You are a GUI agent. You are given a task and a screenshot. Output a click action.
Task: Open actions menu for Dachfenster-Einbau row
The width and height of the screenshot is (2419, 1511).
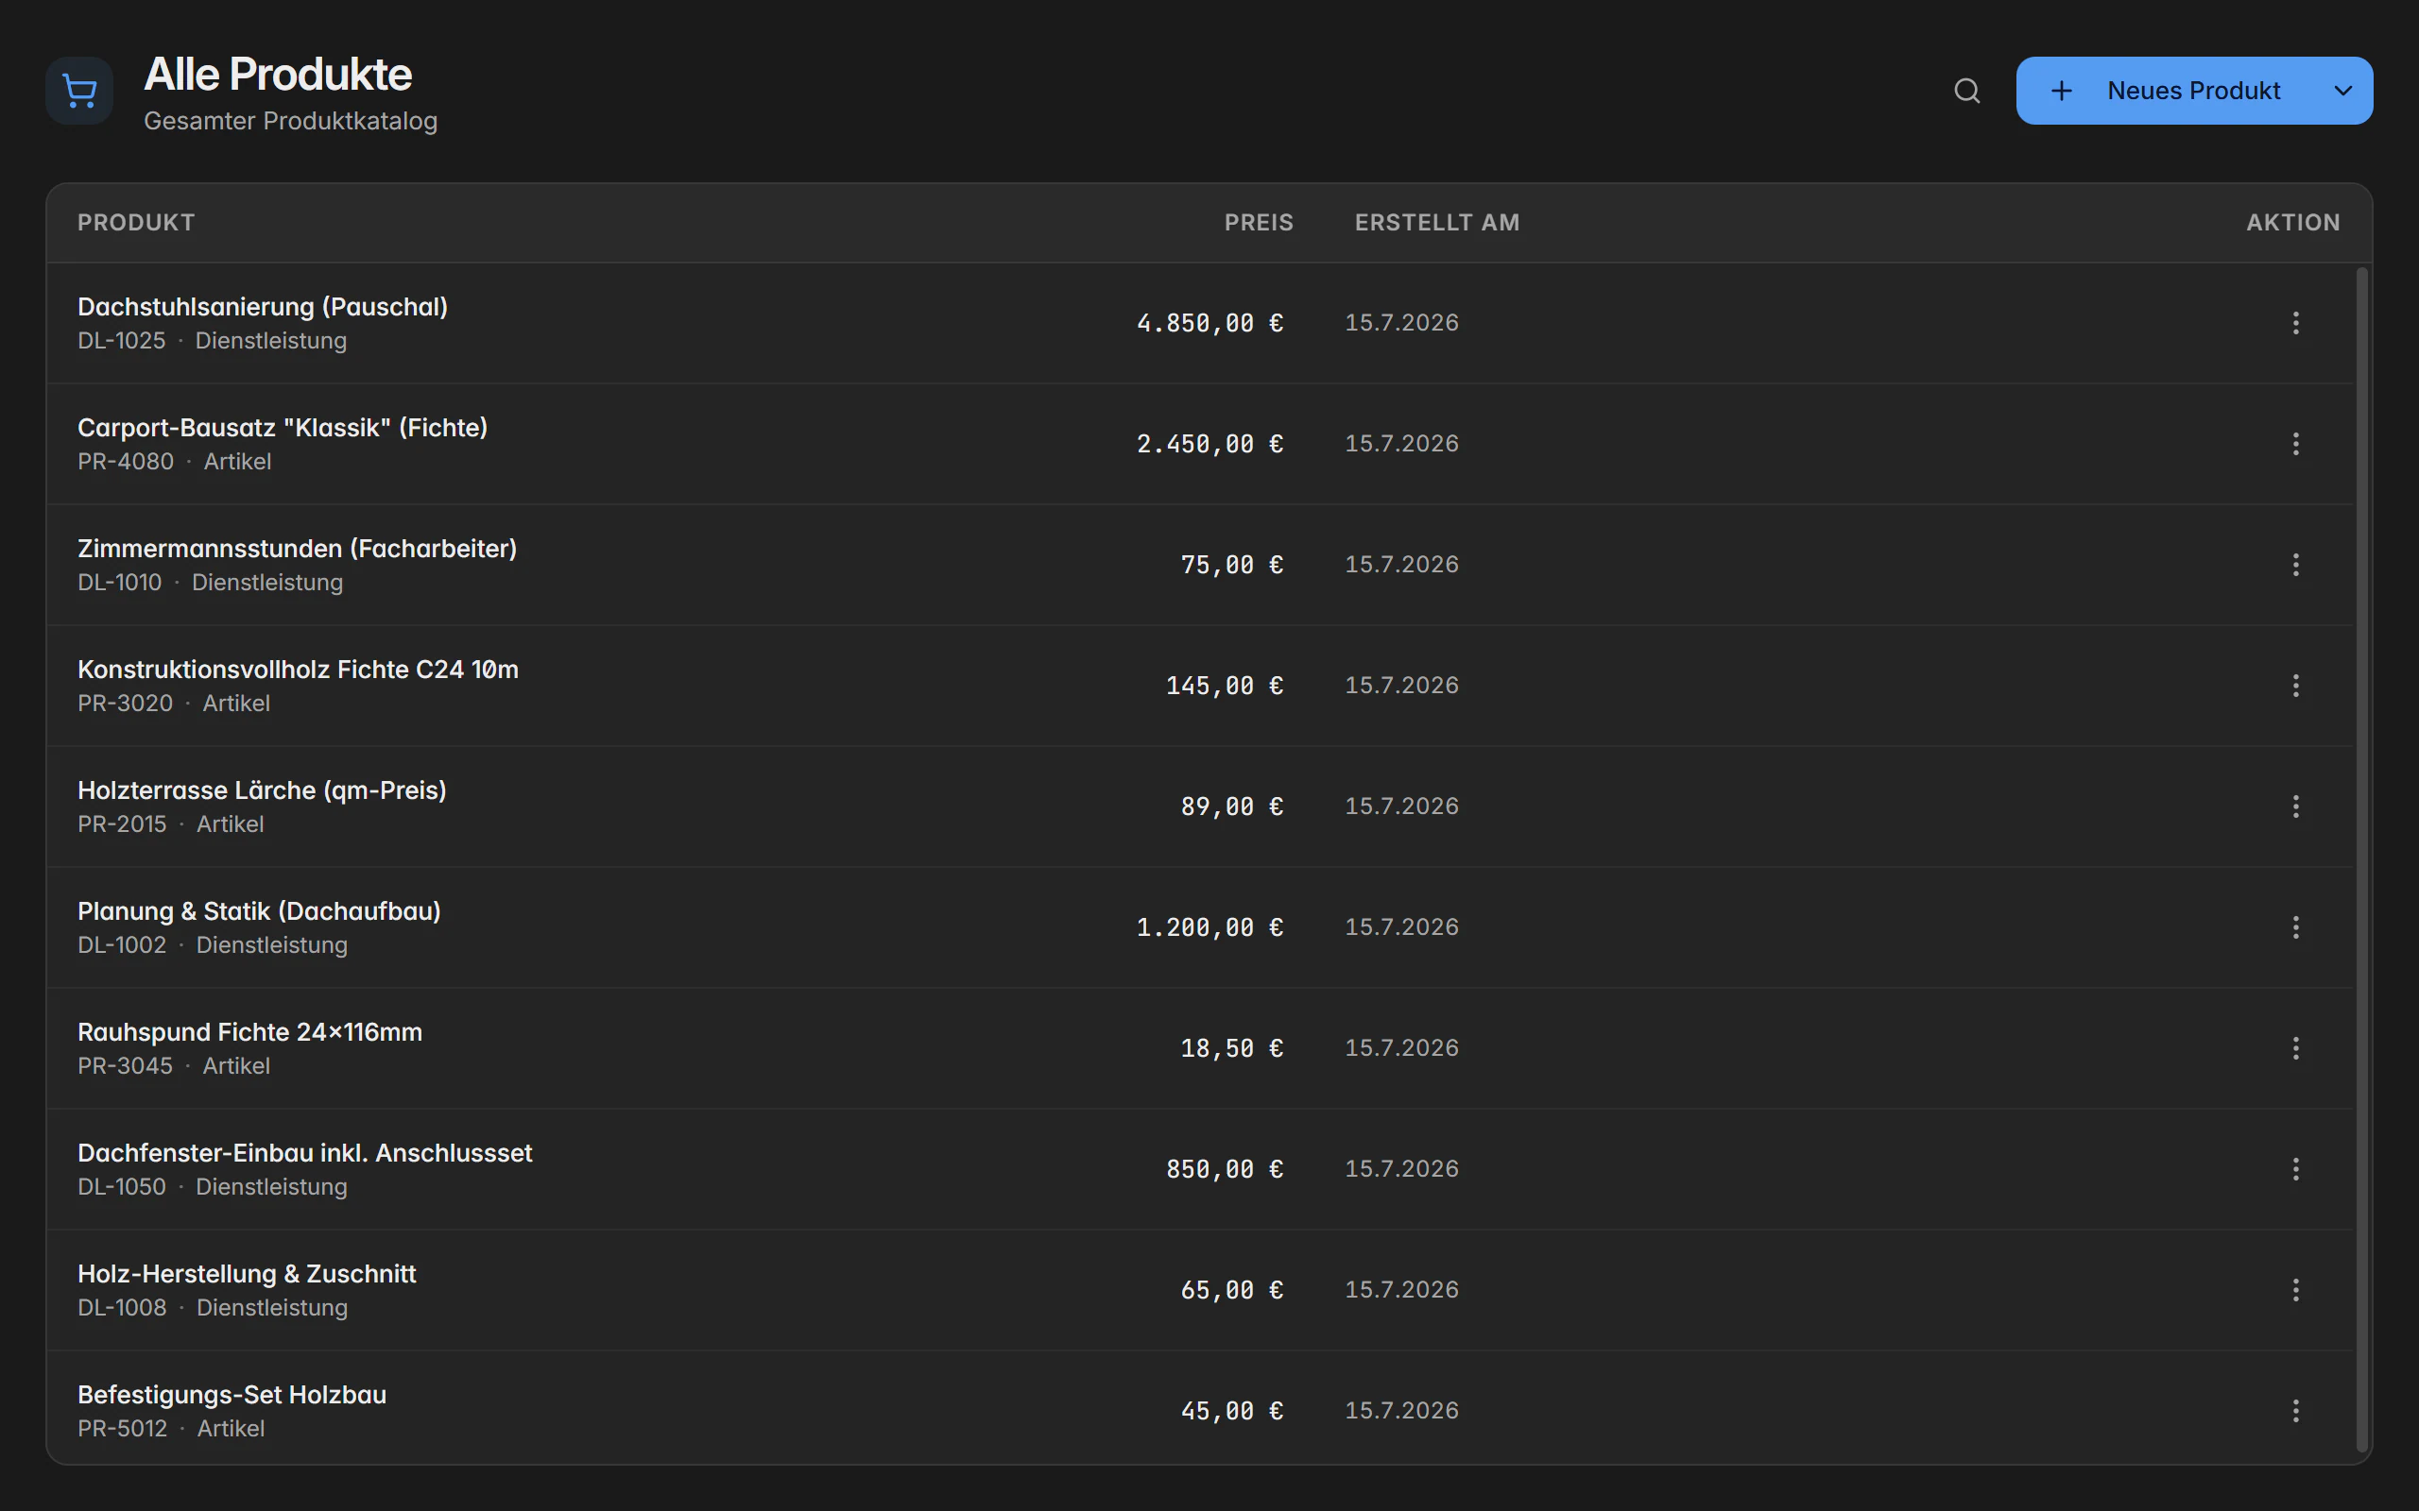tap(2295, 1169)
